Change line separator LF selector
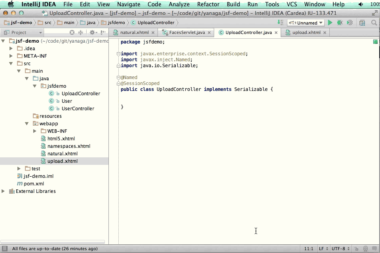Screen dimensions: 380x253 pyautogui.click(x=323, y=249)
